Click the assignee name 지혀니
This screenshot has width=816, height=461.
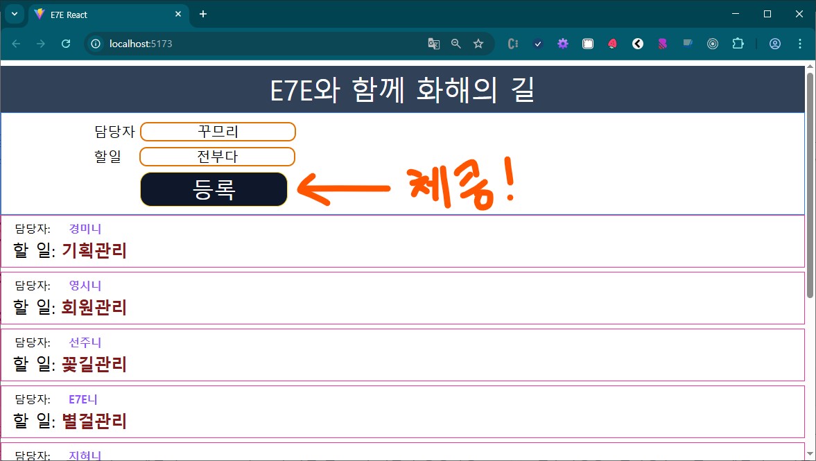[x=85, y=455]
